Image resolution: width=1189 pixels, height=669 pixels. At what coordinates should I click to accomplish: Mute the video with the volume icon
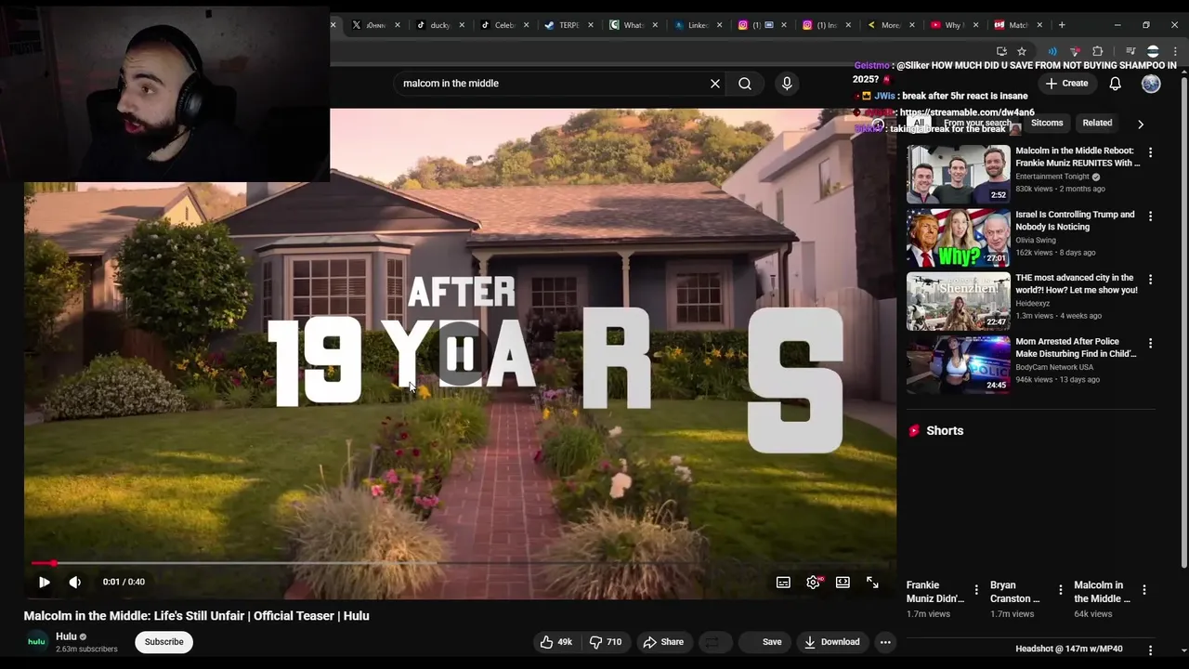click(75, 582)
